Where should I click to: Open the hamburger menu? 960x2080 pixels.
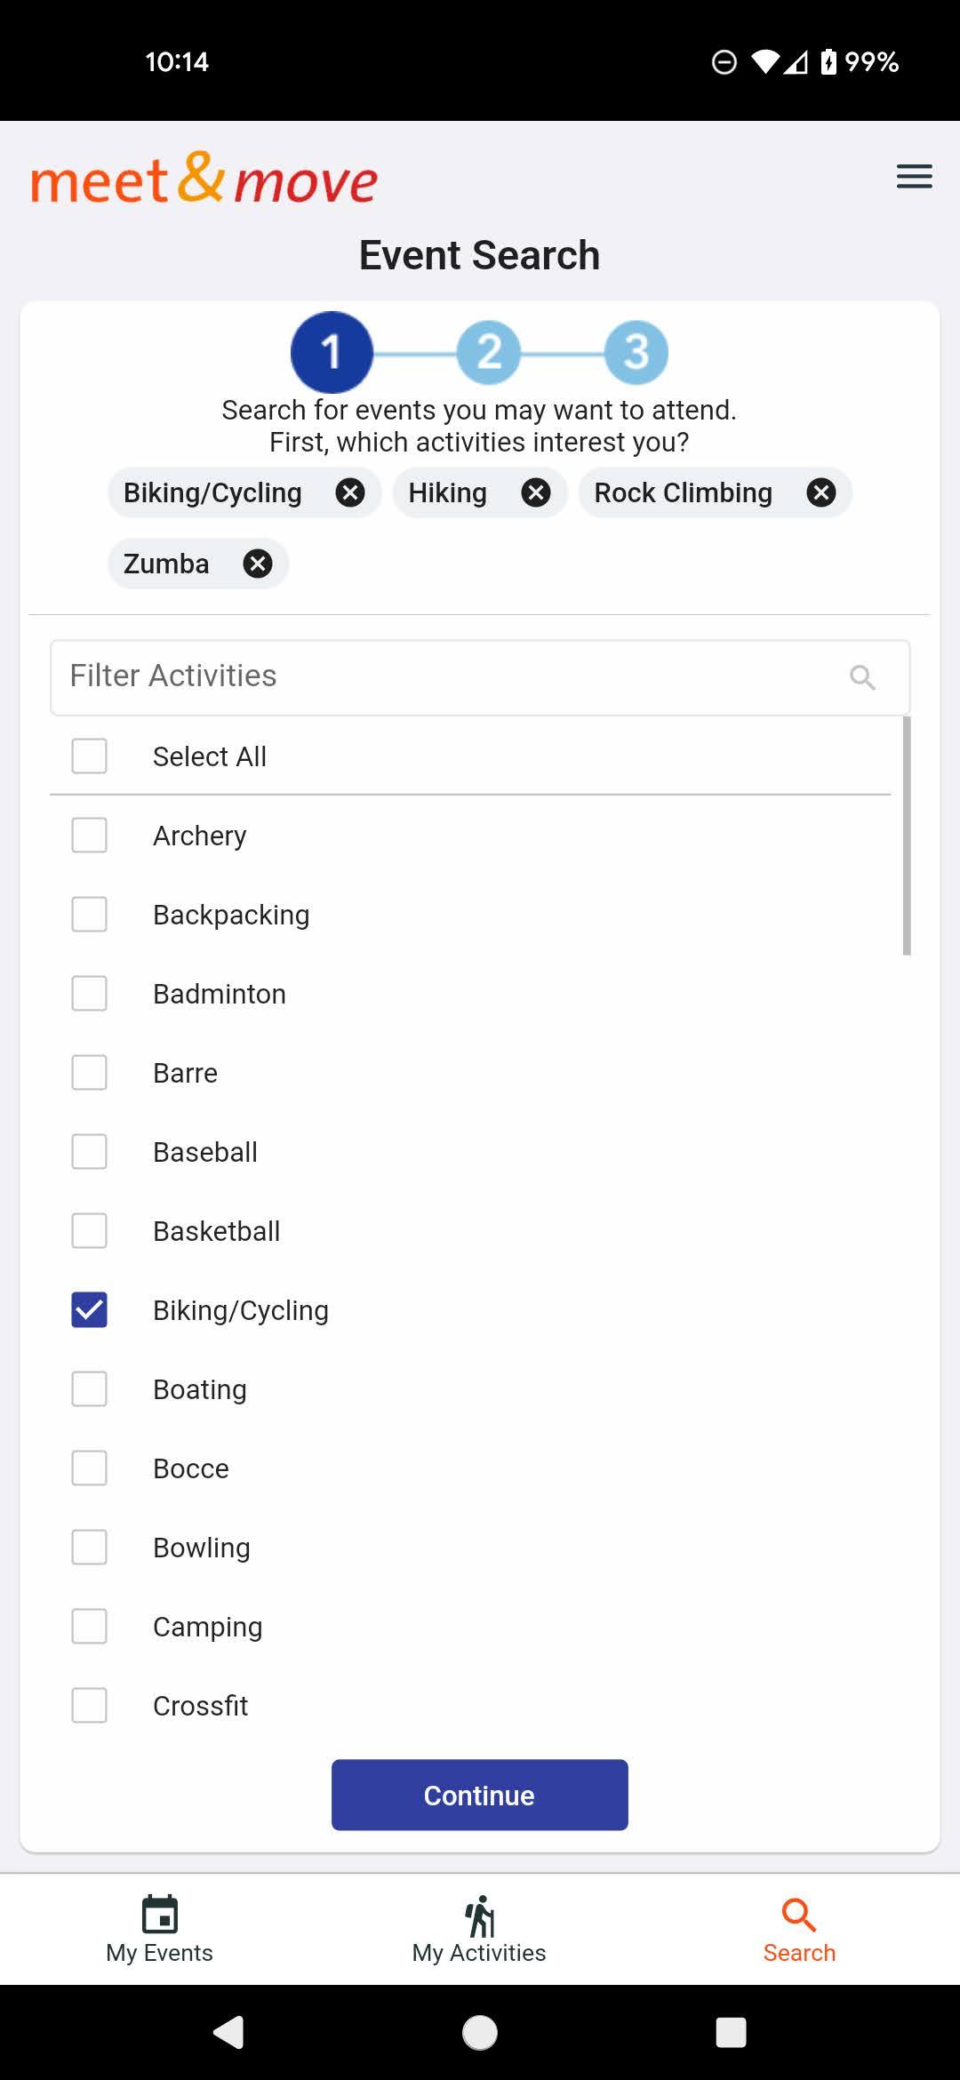point(914,176)
